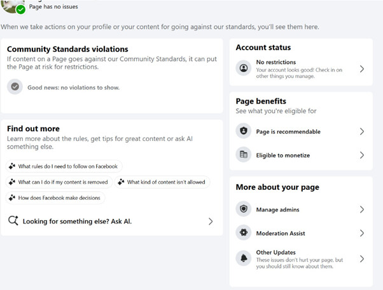Select What can I do if content removed
The height and width of the screenshot is (290, 383).
(x=59, y=182)
